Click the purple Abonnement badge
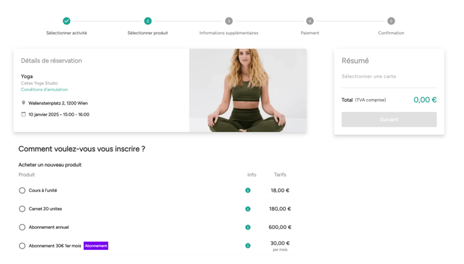The image size is (464, 264). [x=96, y=246]
